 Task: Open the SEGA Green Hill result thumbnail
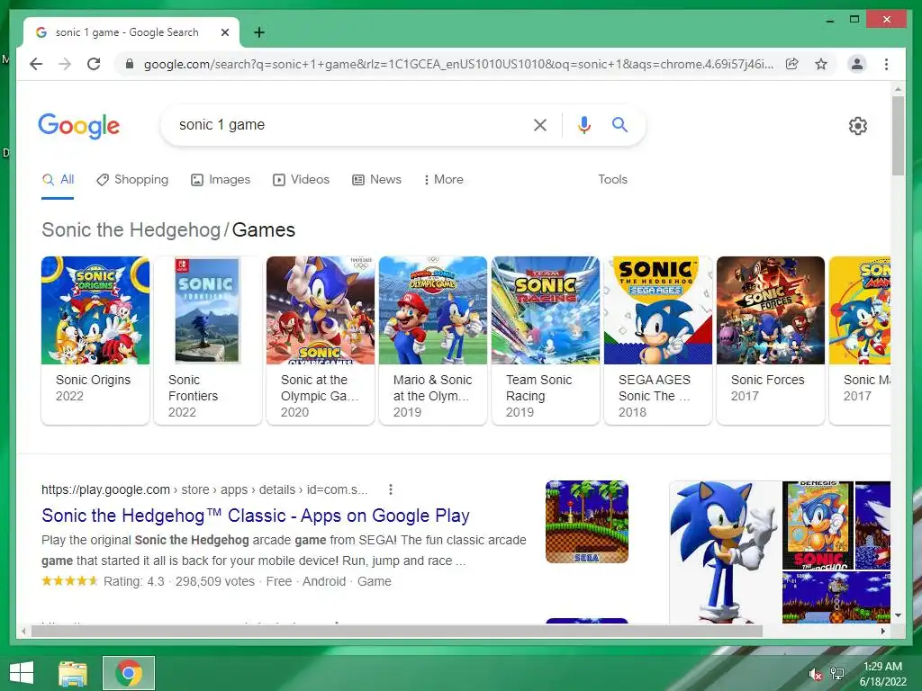[x=587, y=522]
